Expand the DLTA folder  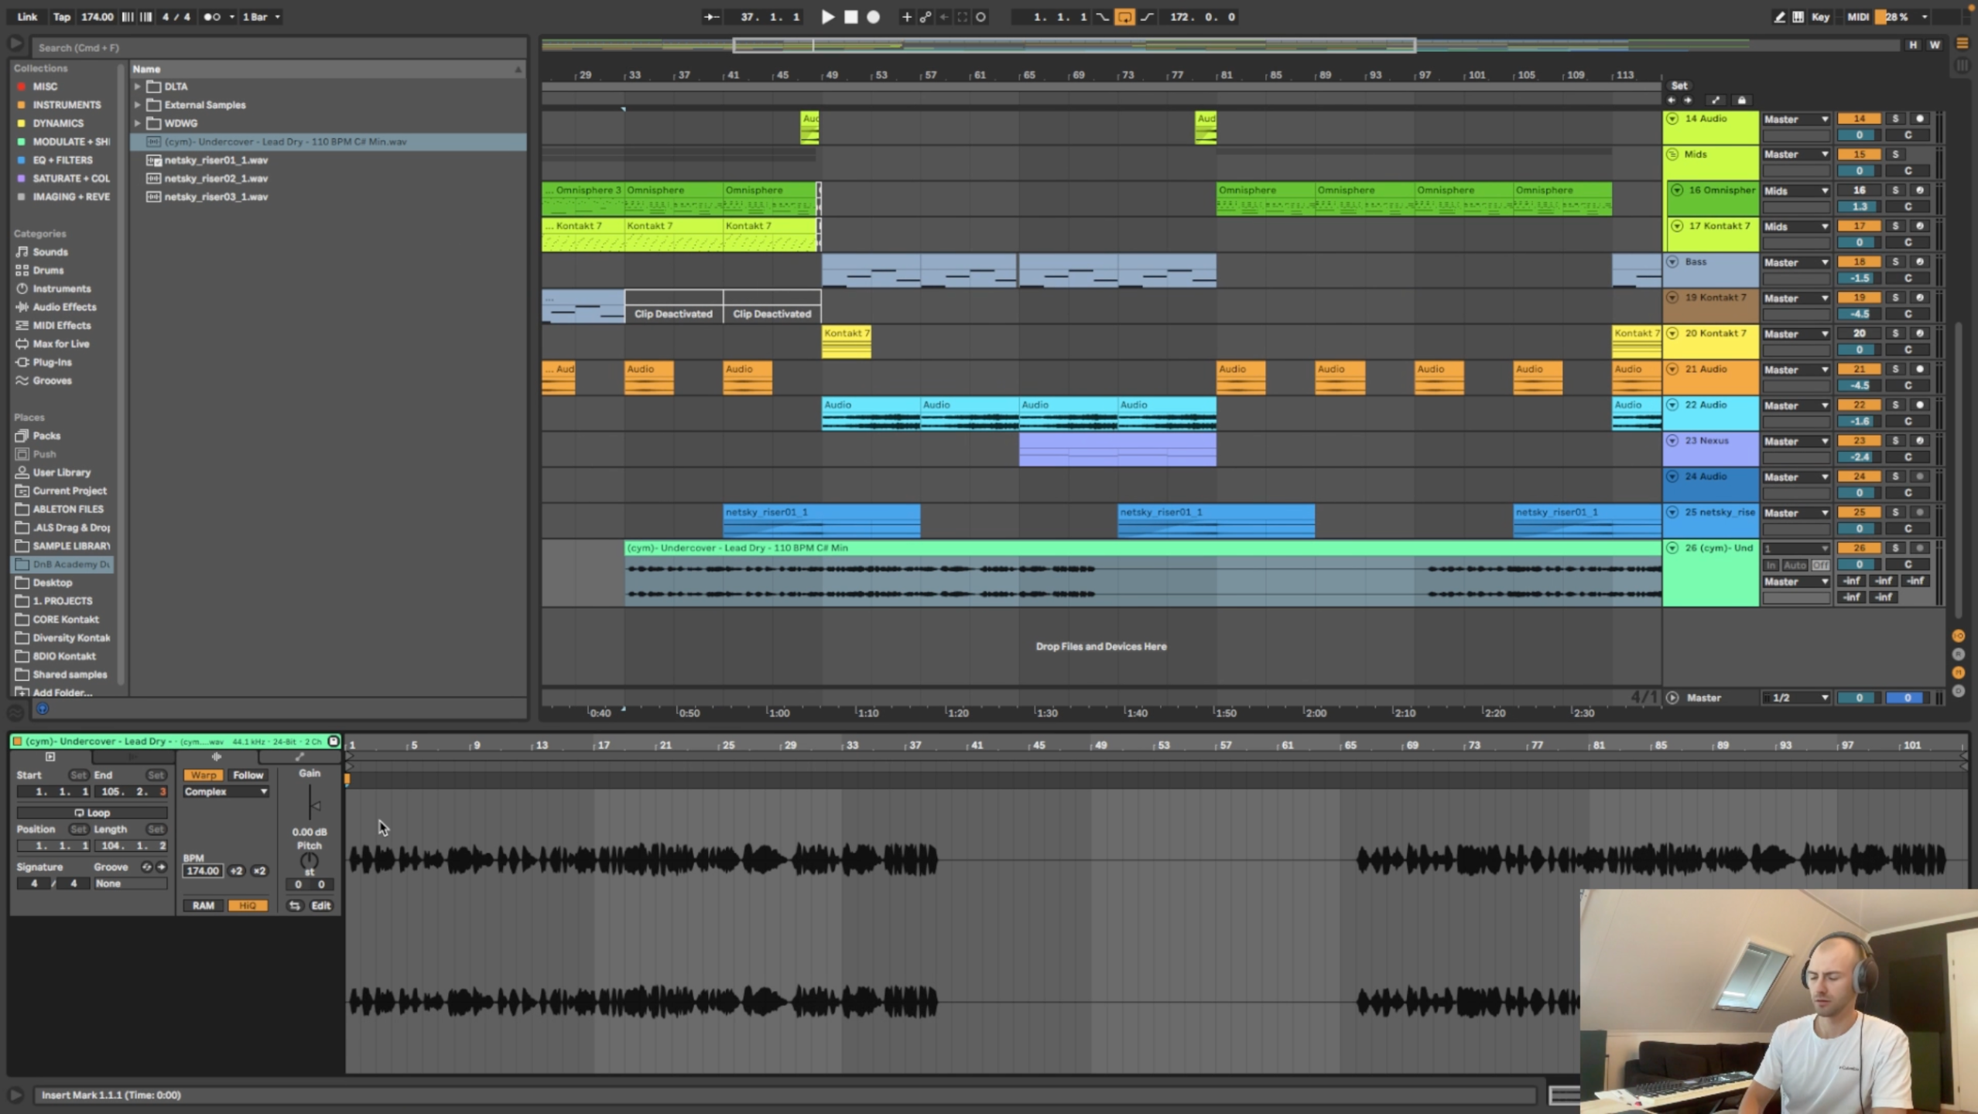pos(138,87)
